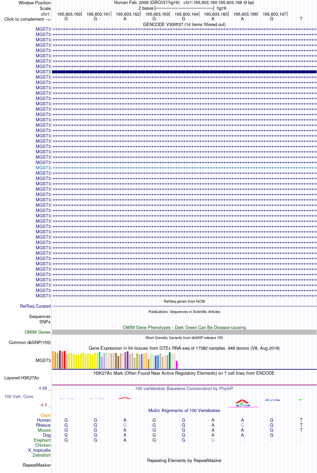Click the gray C in the Rhesus row
This screenshot has height=473, width=317.
coord(242,425)
